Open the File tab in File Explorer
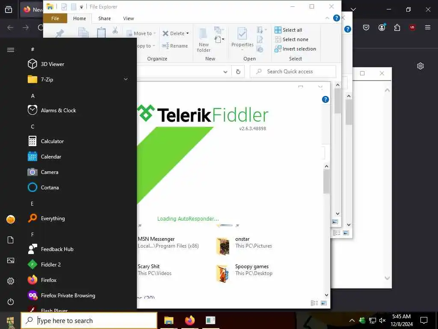This screenshot has width=438, height=329. (x=55, y=18)
